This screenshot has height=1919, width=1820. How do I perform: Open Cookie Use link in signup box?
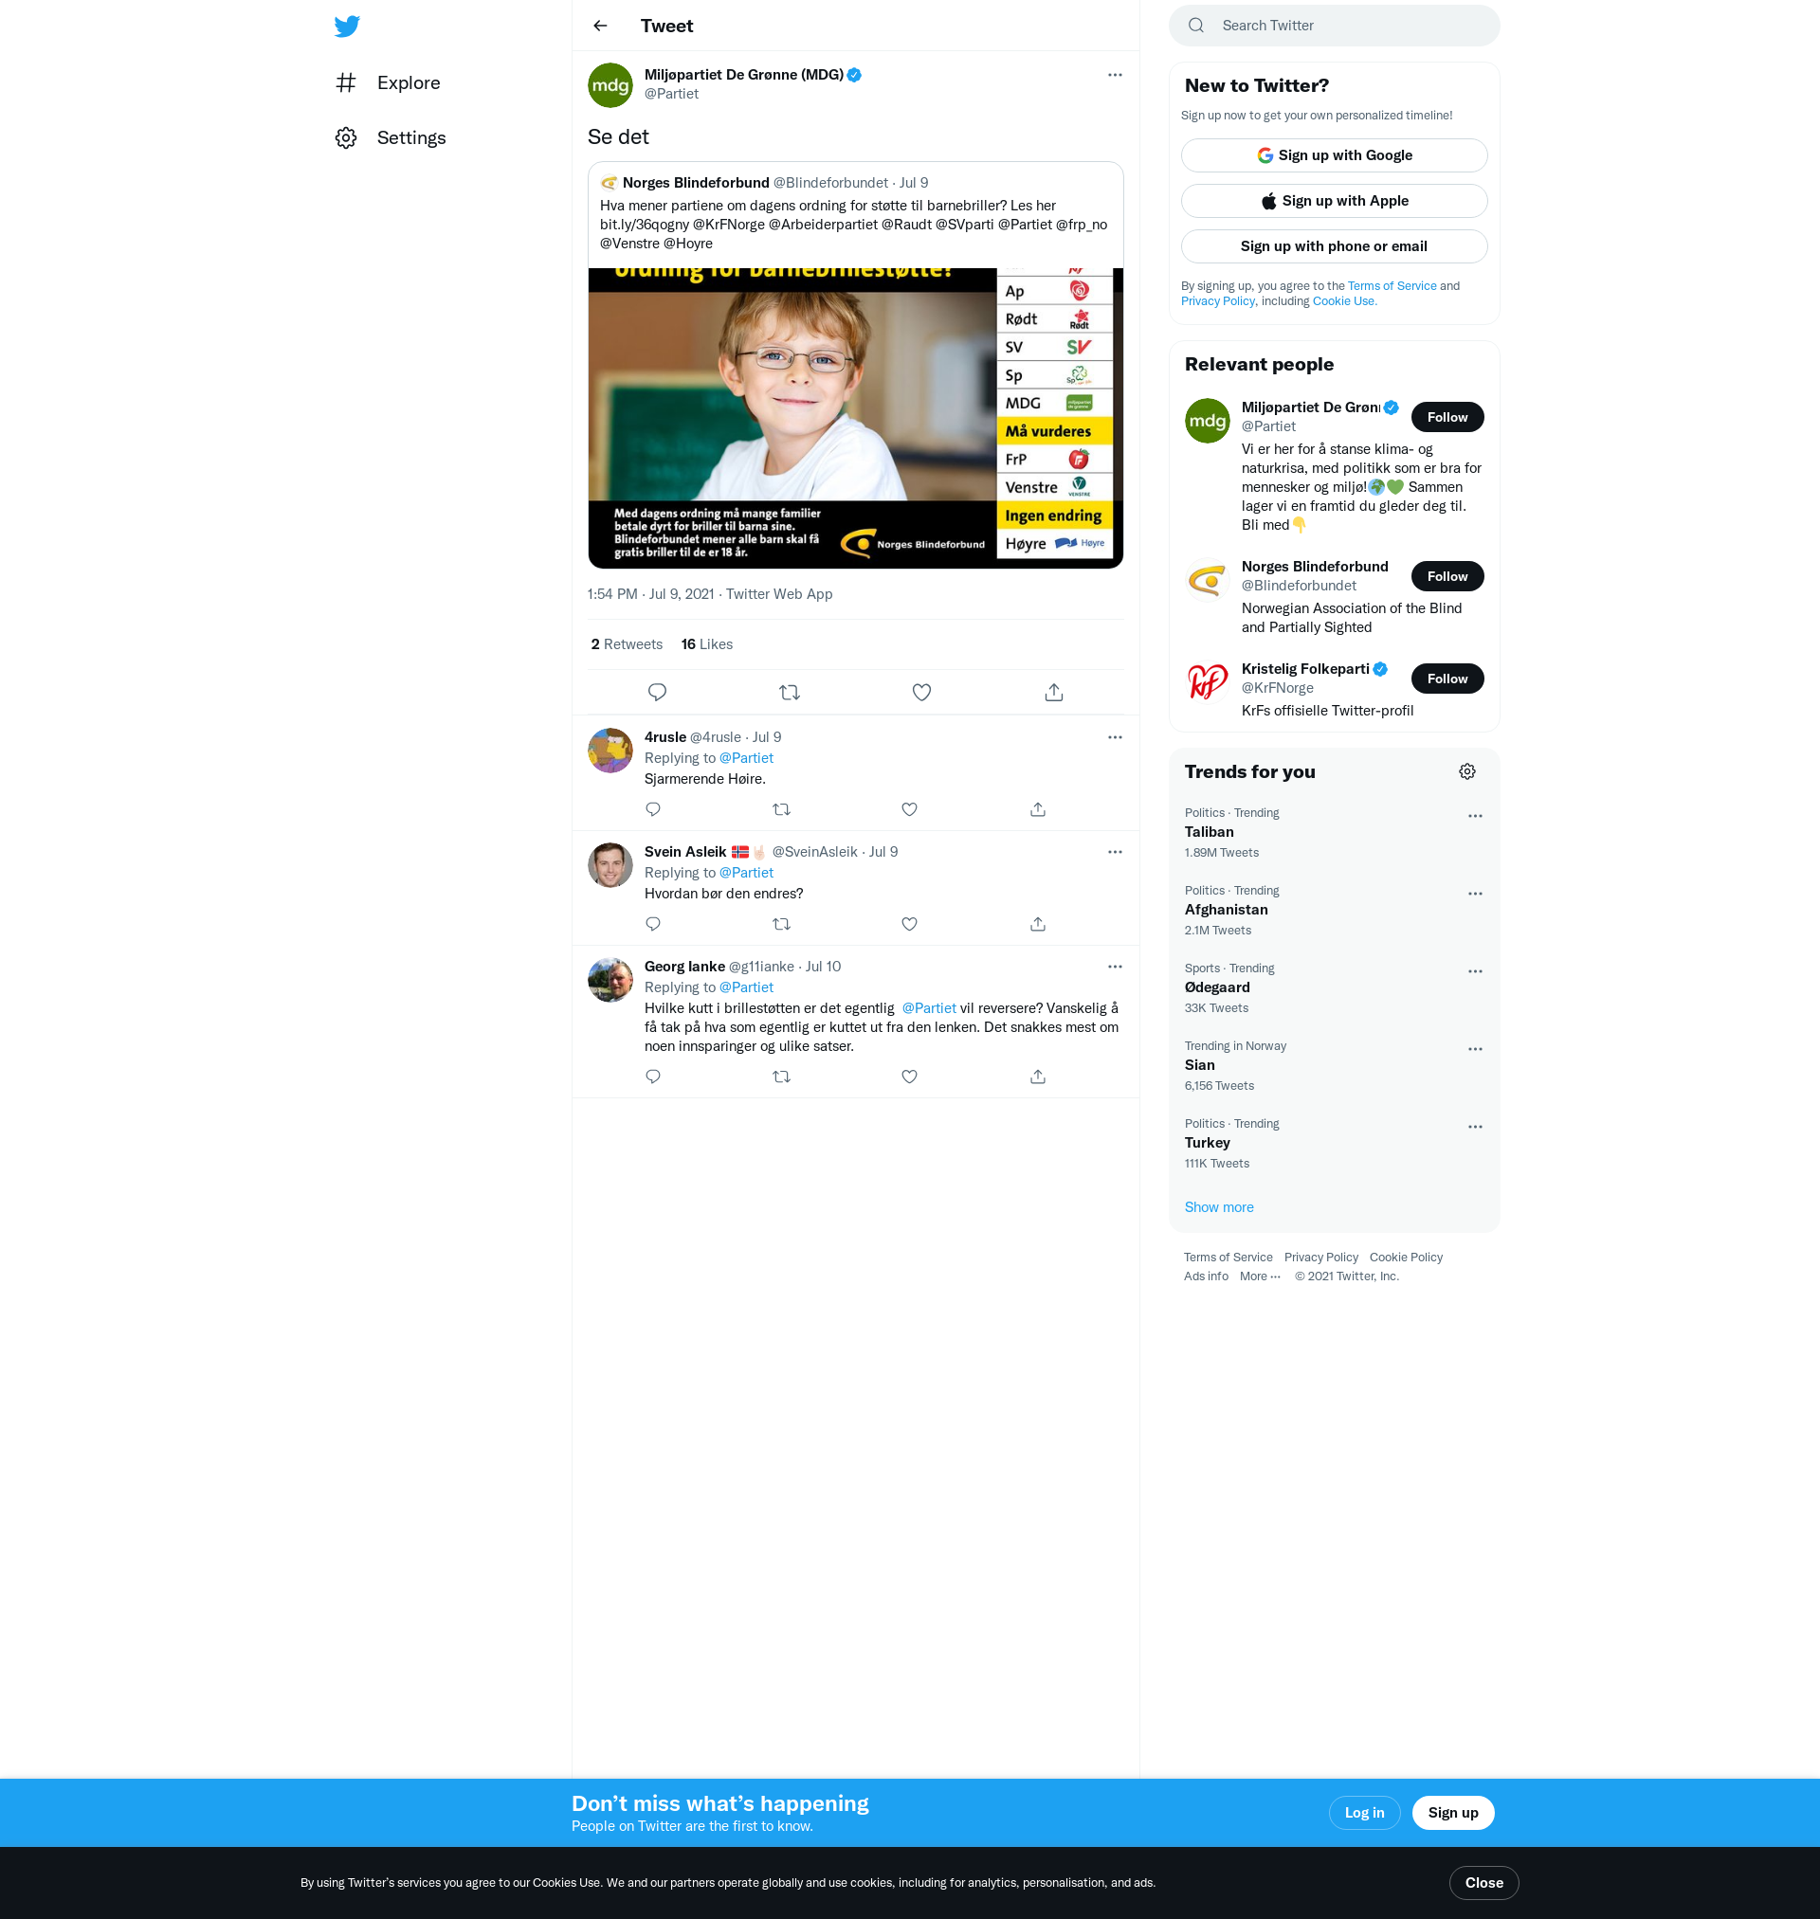pos(1343,301)
